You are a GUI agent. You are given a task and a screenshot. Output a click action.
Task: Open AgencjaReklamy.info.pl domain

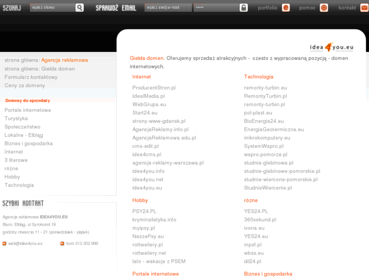pyautogui.click(x=160, y=130)
